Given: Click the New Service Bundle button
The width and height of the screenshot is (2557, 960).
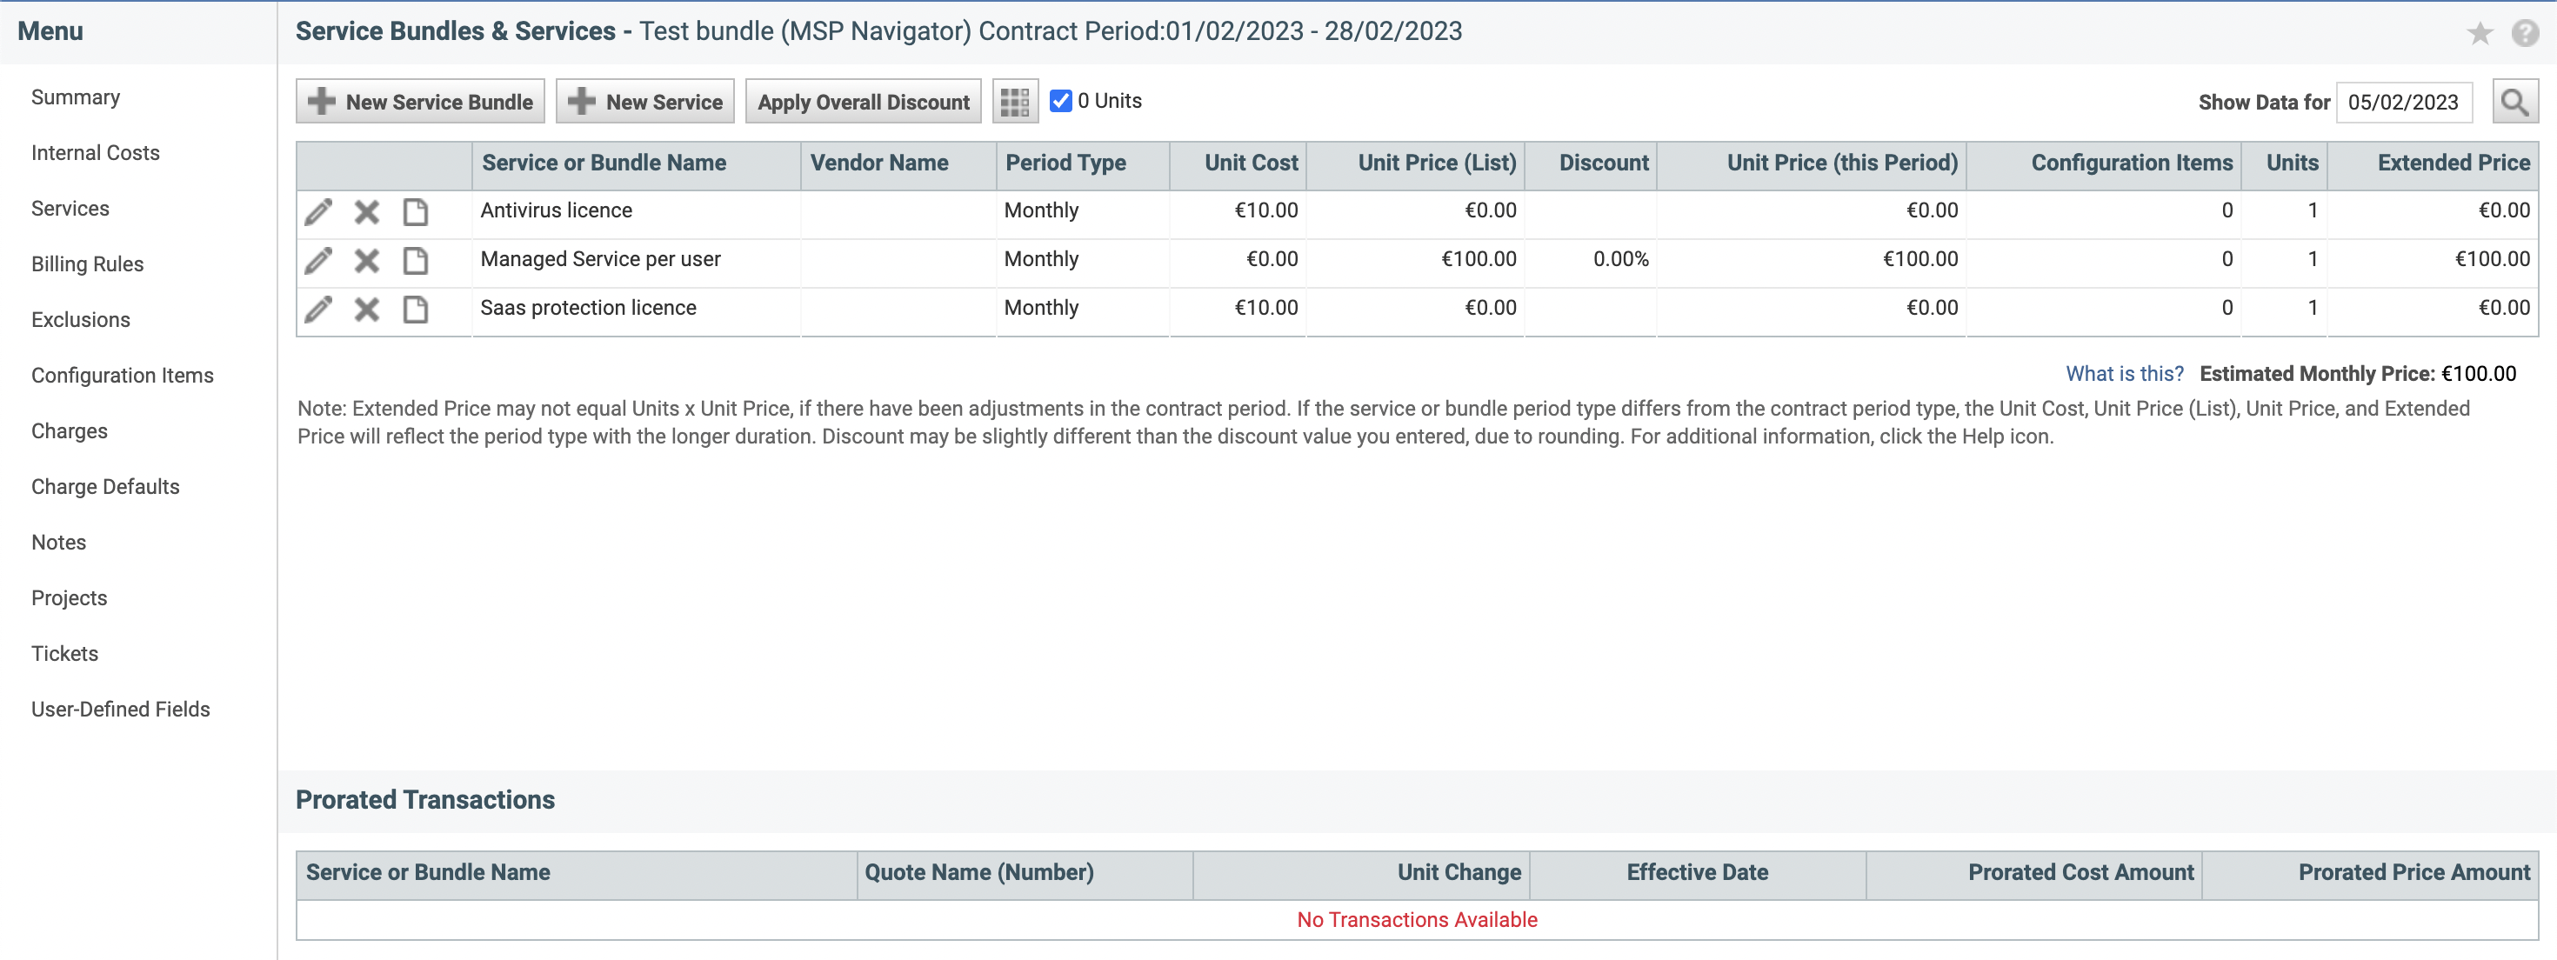Looking at the screenshot, I should coord(420,101).
